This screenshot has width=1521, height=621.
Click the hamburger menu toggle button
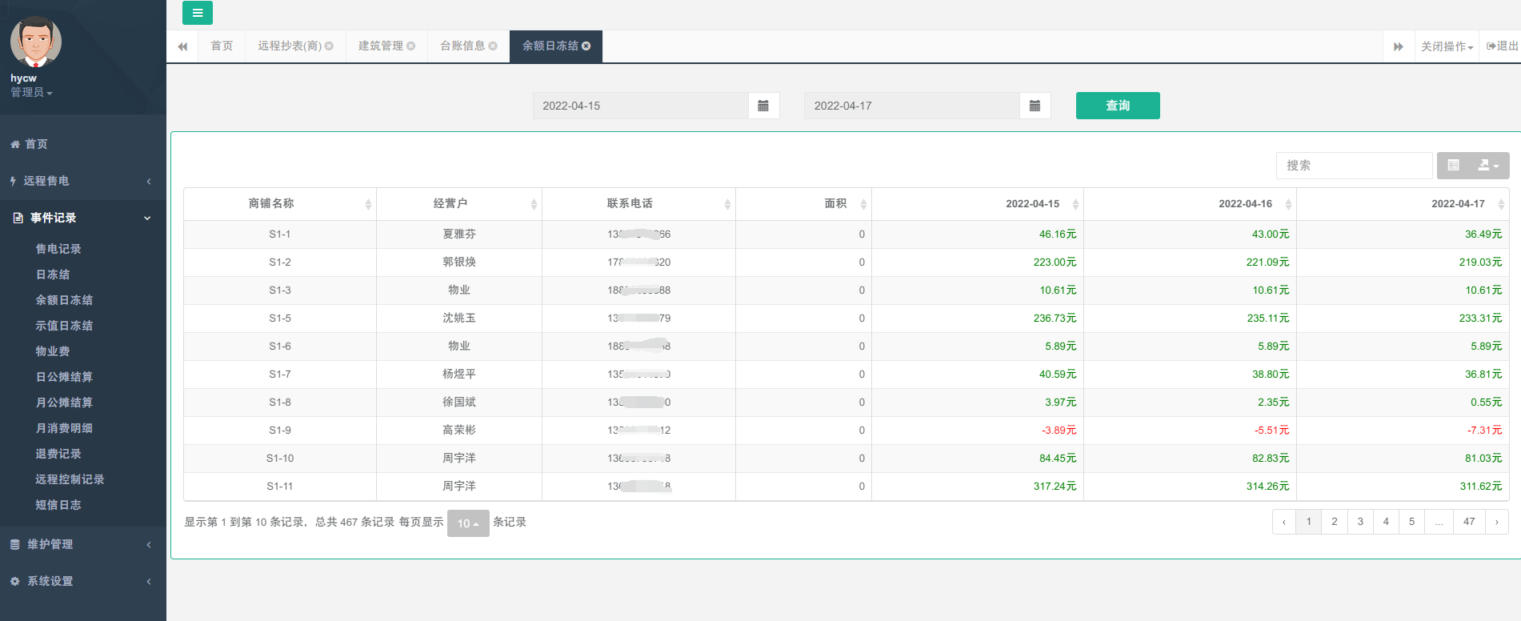pyautogui.click(x=197, y=13)
